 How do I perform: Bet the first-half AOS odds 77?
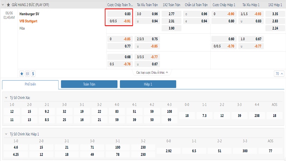[x=271, y=151]
